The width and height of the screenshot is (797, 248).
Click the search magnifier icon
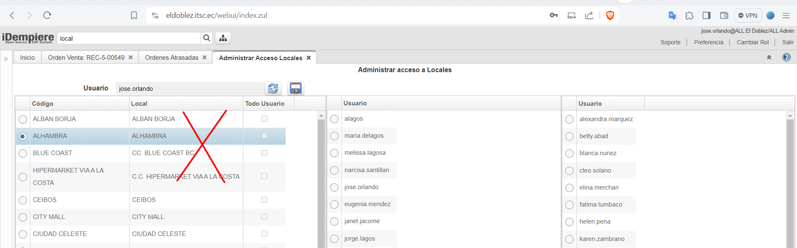click(206, 38)
